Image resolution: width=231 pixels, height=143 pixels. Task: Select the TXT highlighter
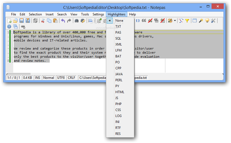pyautogui.click(x=120, y=27)
